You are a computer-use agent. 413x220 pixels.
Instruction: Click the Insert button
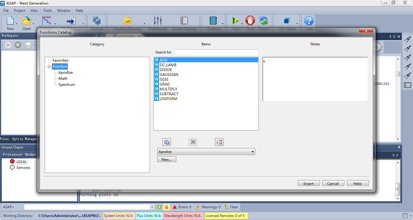point(308,183)
